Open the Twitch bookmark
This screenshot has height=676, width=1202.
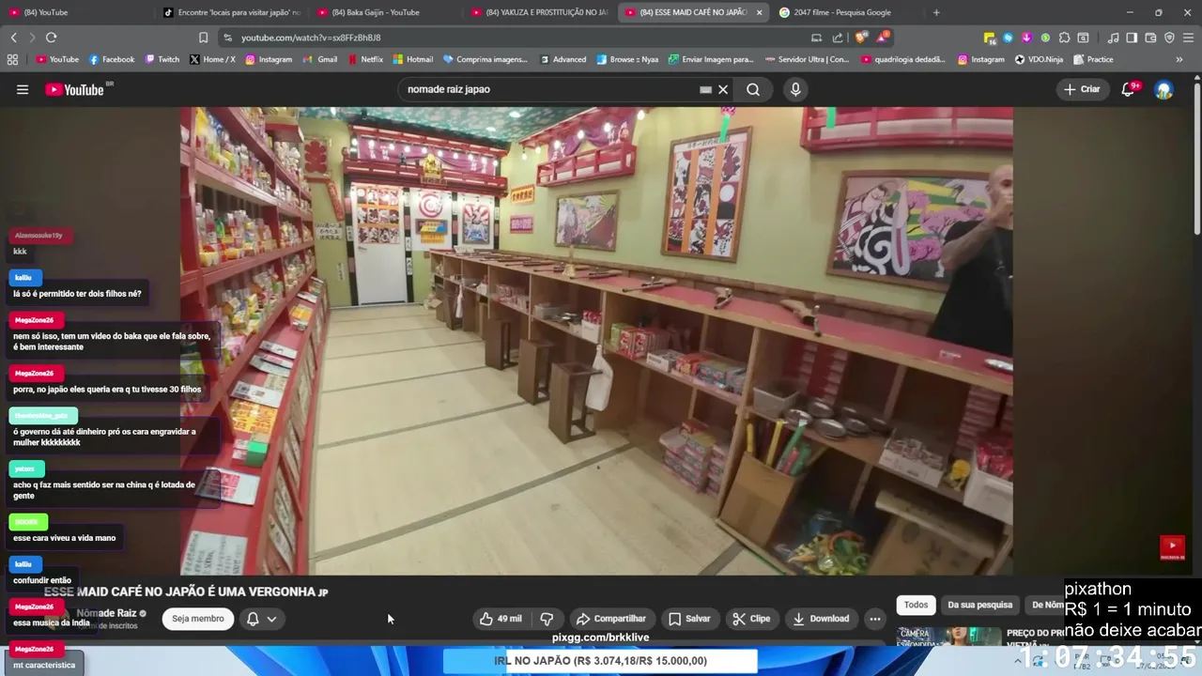[162, 59]
